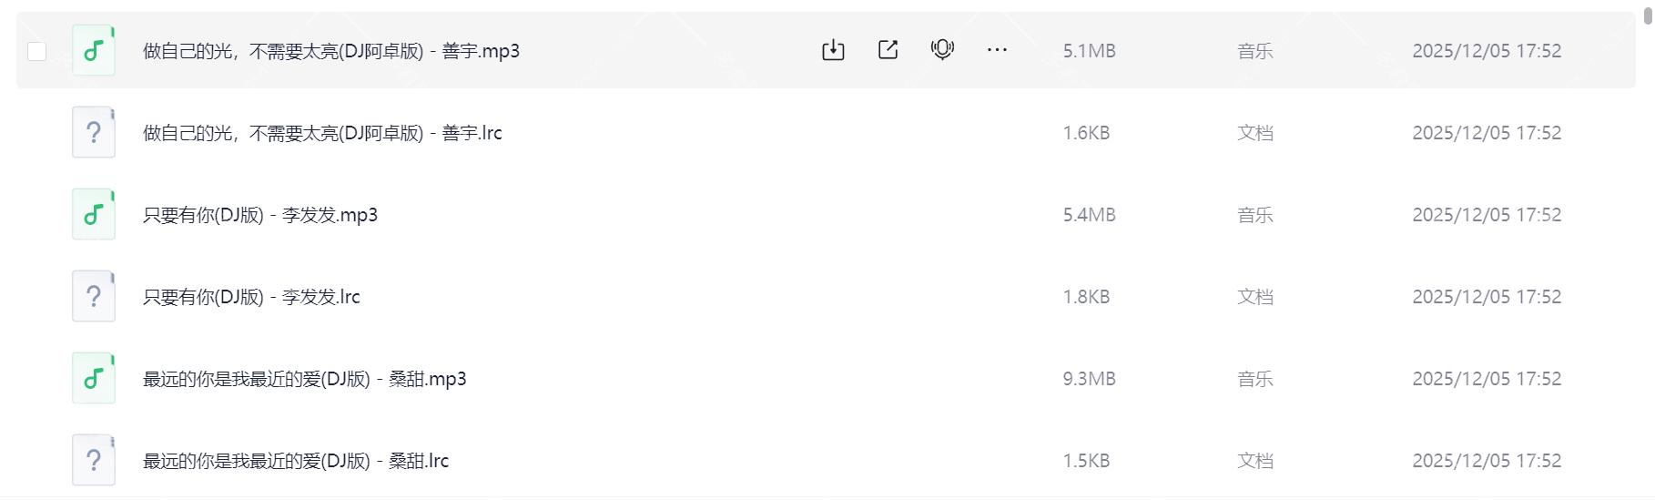The image size is (1655, 500).
Task: Click the music icon of 只要有你(DJ版) mp3
Action: 94,215
